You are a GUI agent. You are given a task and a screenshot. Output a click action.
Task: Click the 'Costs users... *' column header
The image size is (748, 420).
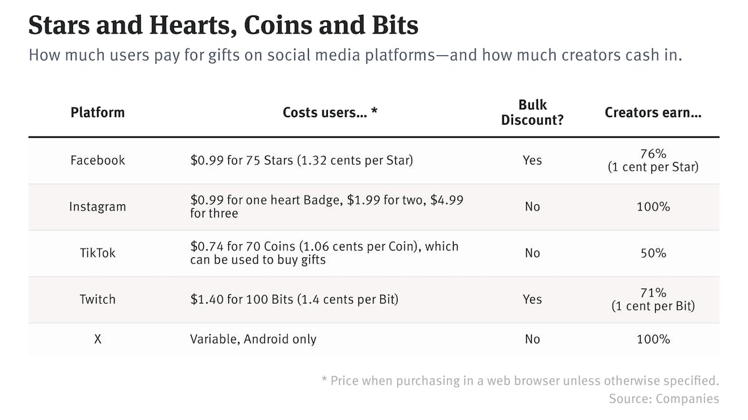coord(330,113)
